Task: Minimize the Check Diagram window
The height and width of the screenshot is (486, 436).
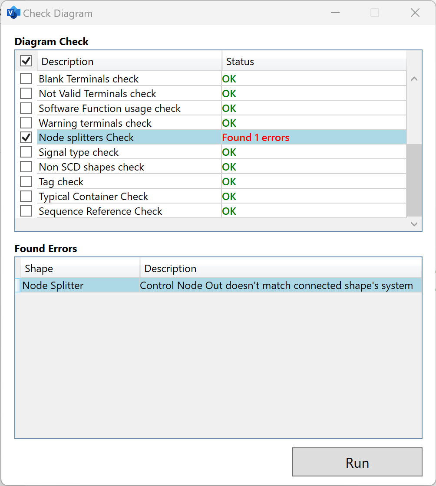Action: [335, 13]
